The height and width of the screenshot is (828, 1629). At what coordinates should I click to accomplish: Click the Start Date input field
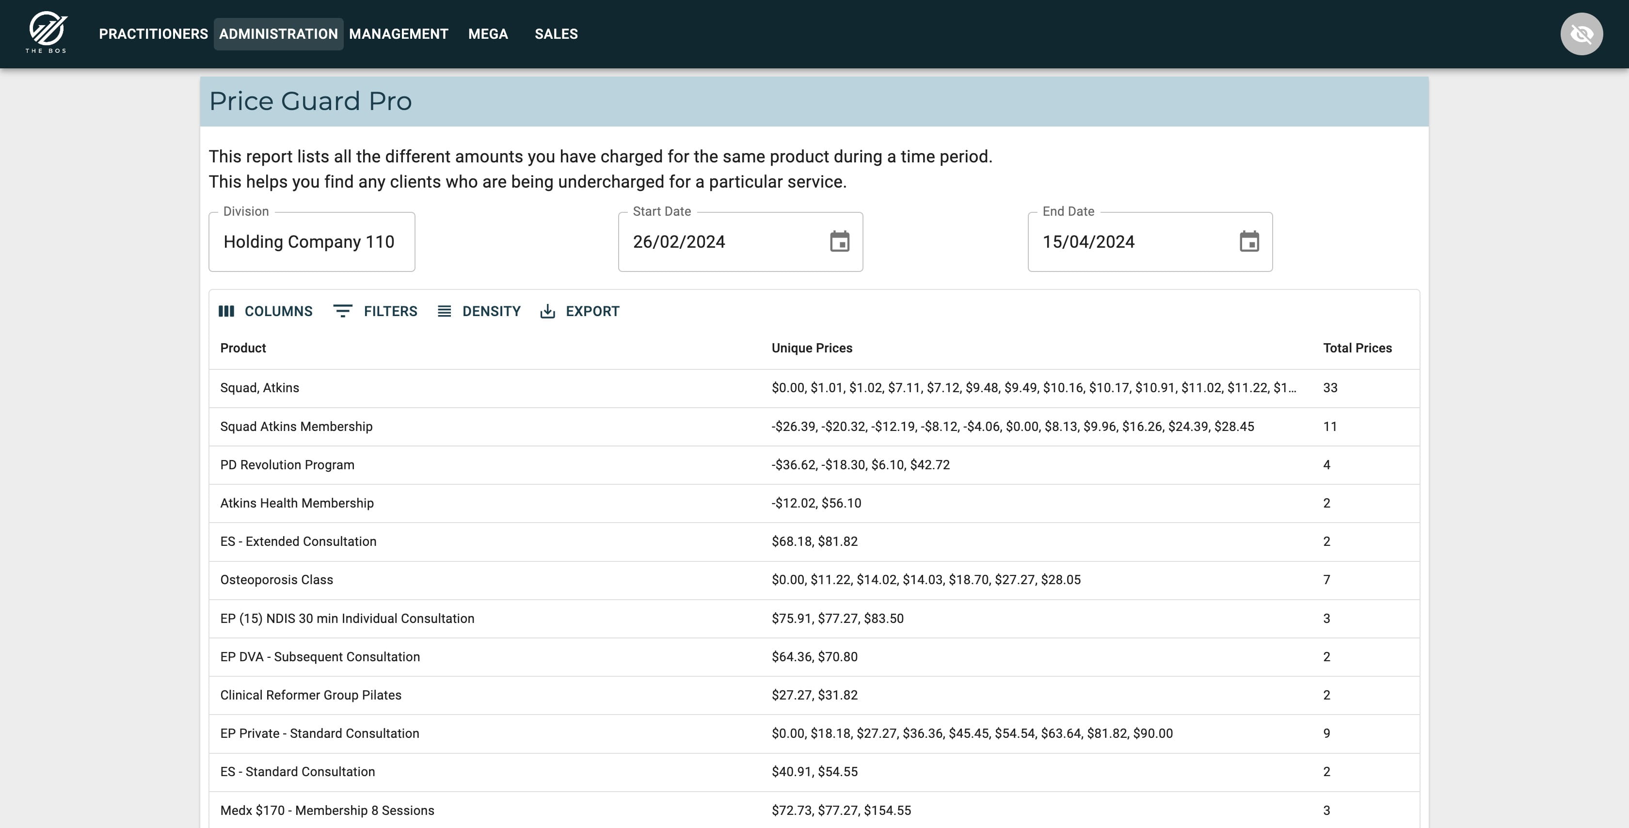[740, 241]
